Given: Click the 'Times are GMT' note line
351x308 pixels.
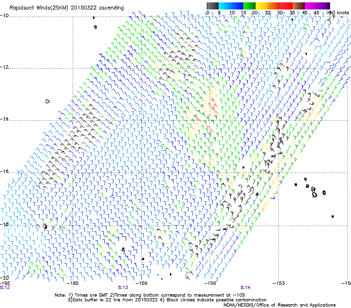Looking at the screenshot, I should (x=150, y=295).
